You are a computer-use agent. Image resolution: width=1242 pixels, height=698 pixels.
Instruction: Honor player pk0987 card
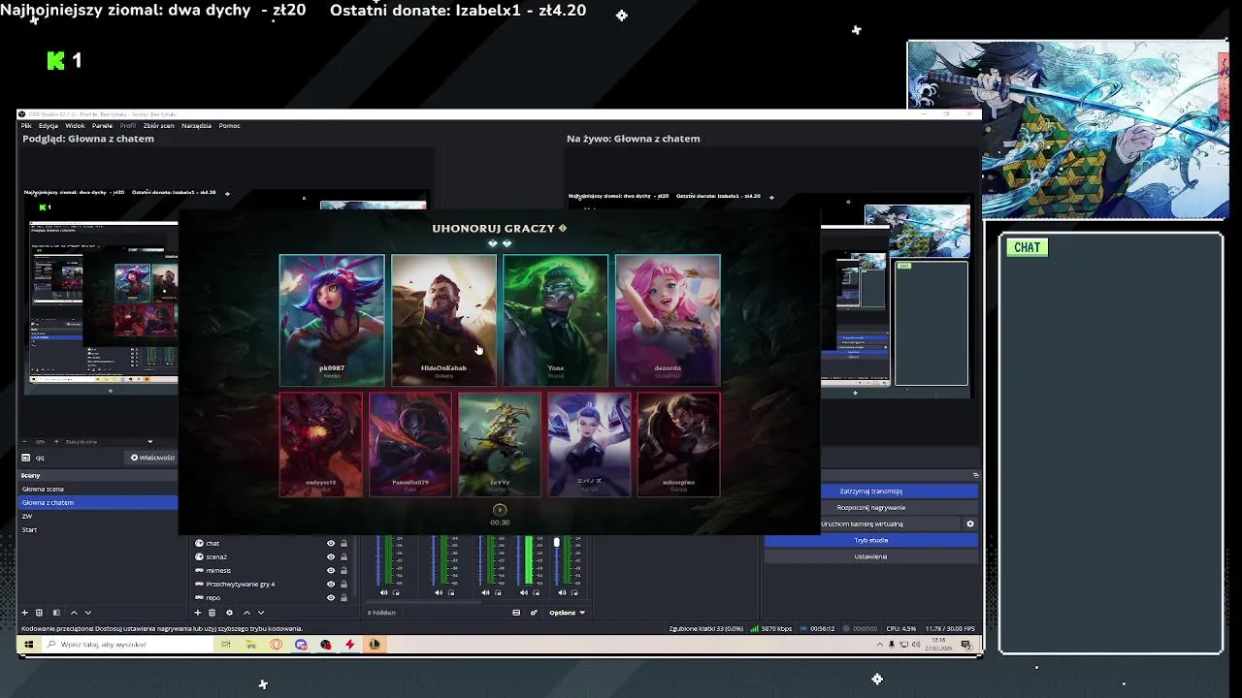pos(332,320)
